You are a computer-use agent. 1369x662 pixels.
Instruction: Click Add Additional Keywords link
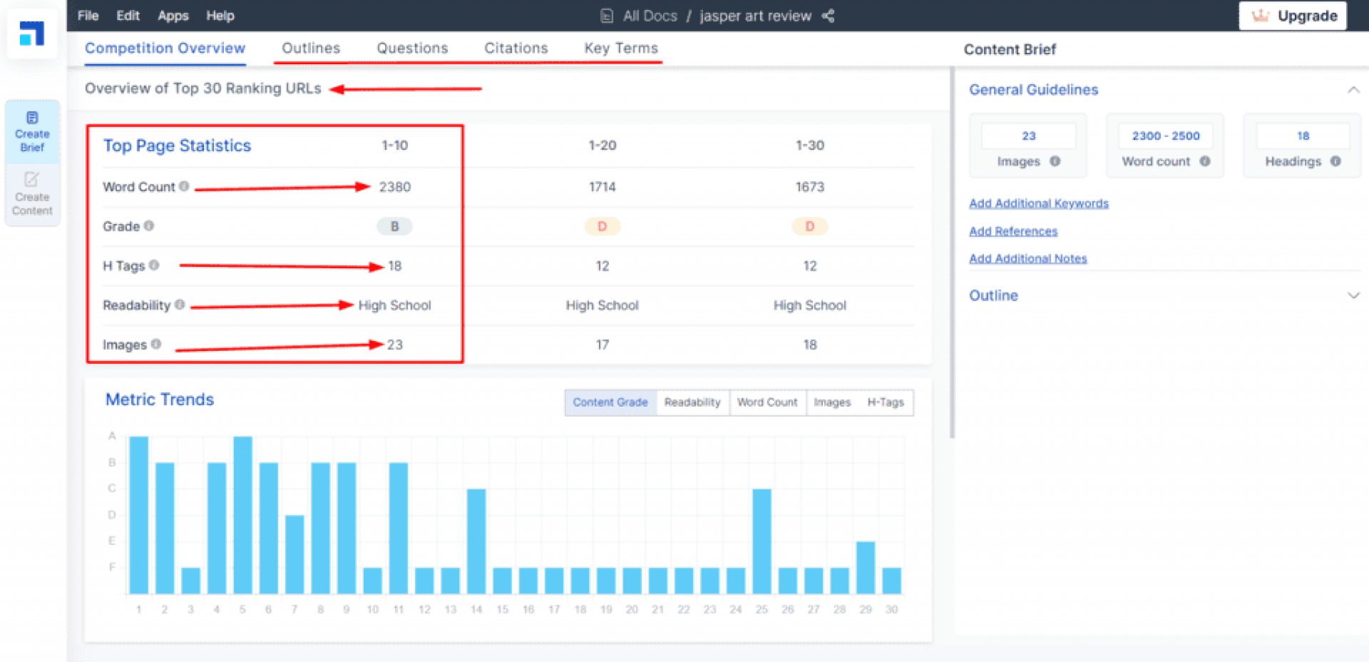[1038, 203]
